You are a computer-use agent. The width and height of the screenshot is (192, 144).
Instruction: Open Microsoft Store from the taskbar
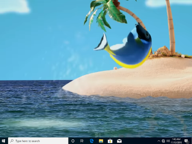click(110, 141)
